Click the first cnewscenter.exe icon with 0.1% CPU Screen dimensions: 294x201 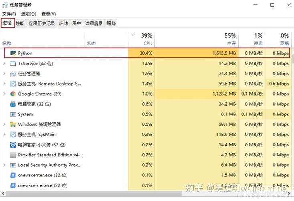[x=13, y=175]
